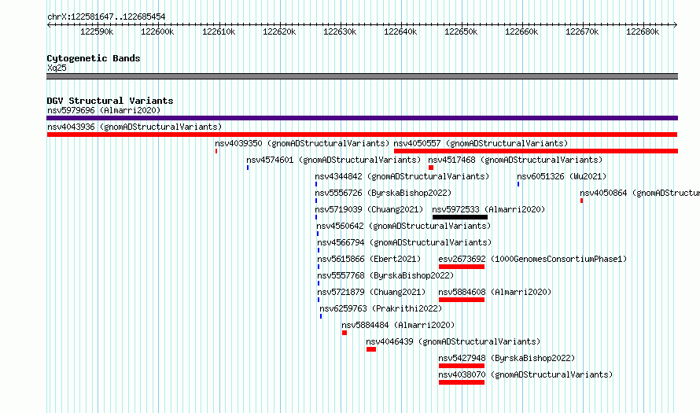
Task: Select the red nsv4046439 variant bar
Action: (371, 349)
